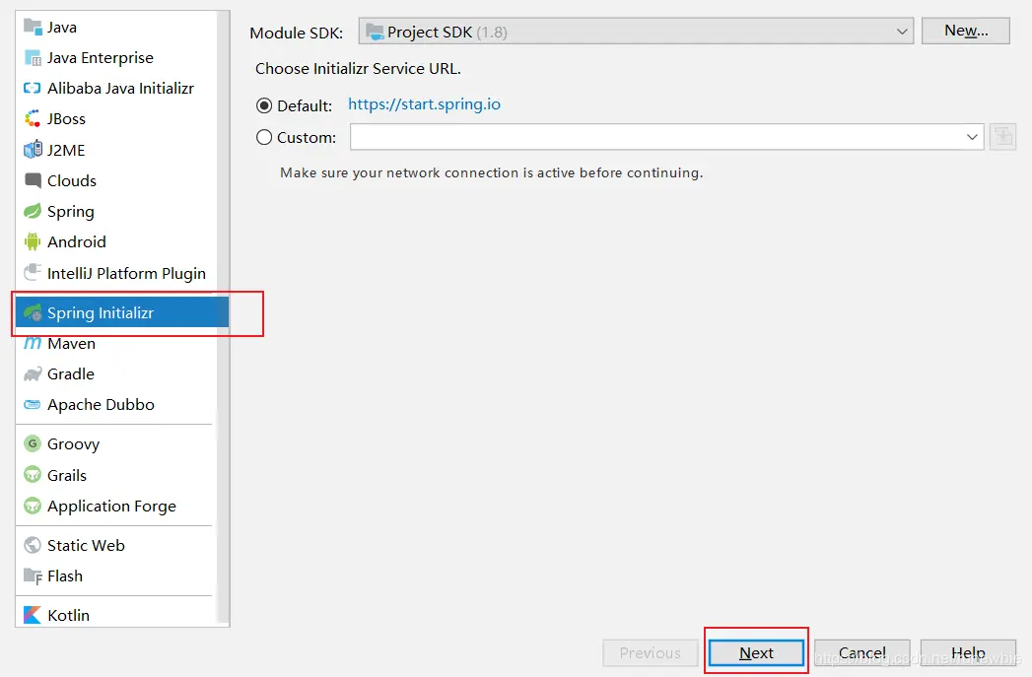Click the project type list scrollbar
The width and height of the screenshot is (1032, 677).
pyautogui.click(x=223, y=318)
